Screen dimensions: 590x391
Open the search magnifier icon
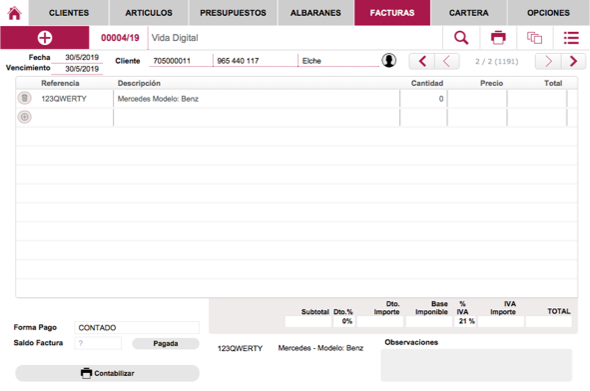tap(461, 38)
